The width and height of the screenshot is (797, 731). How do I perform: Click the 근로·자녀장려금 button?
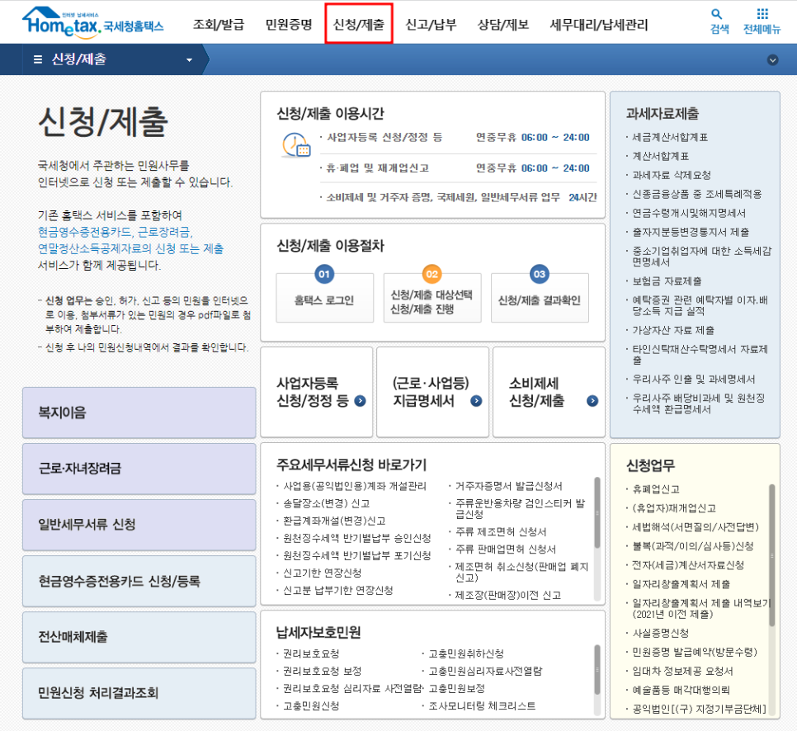tap(139, 469)
